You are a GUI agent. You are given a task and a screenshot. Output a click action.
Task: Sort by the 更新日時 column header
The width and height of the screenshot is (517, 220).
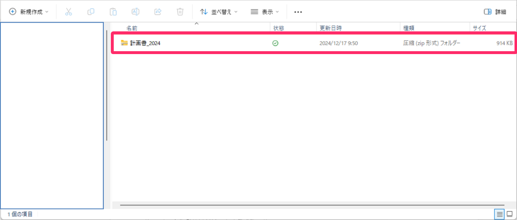(330, 28)
